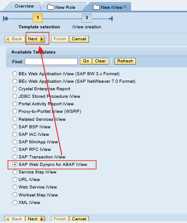The height and width of the screenshot is (223, 187).
Task: Click the bottom Next button
Action: (x=35, y=219)
